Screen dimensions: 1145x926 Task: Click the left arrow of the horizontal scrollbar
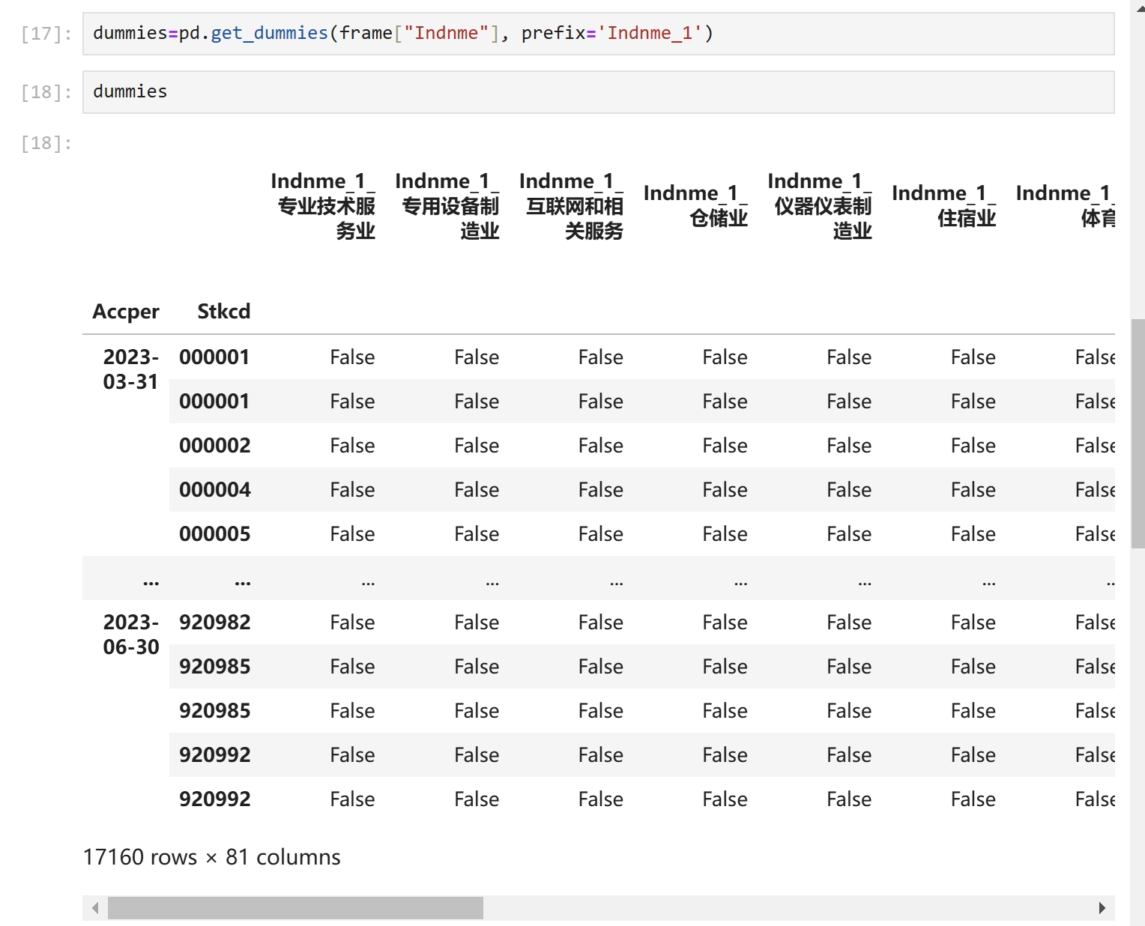click(95, 908)
